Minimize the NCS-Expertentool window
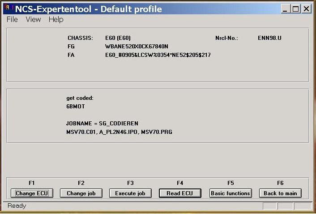The width and height of the screenshot is (316, 214). 286,9
